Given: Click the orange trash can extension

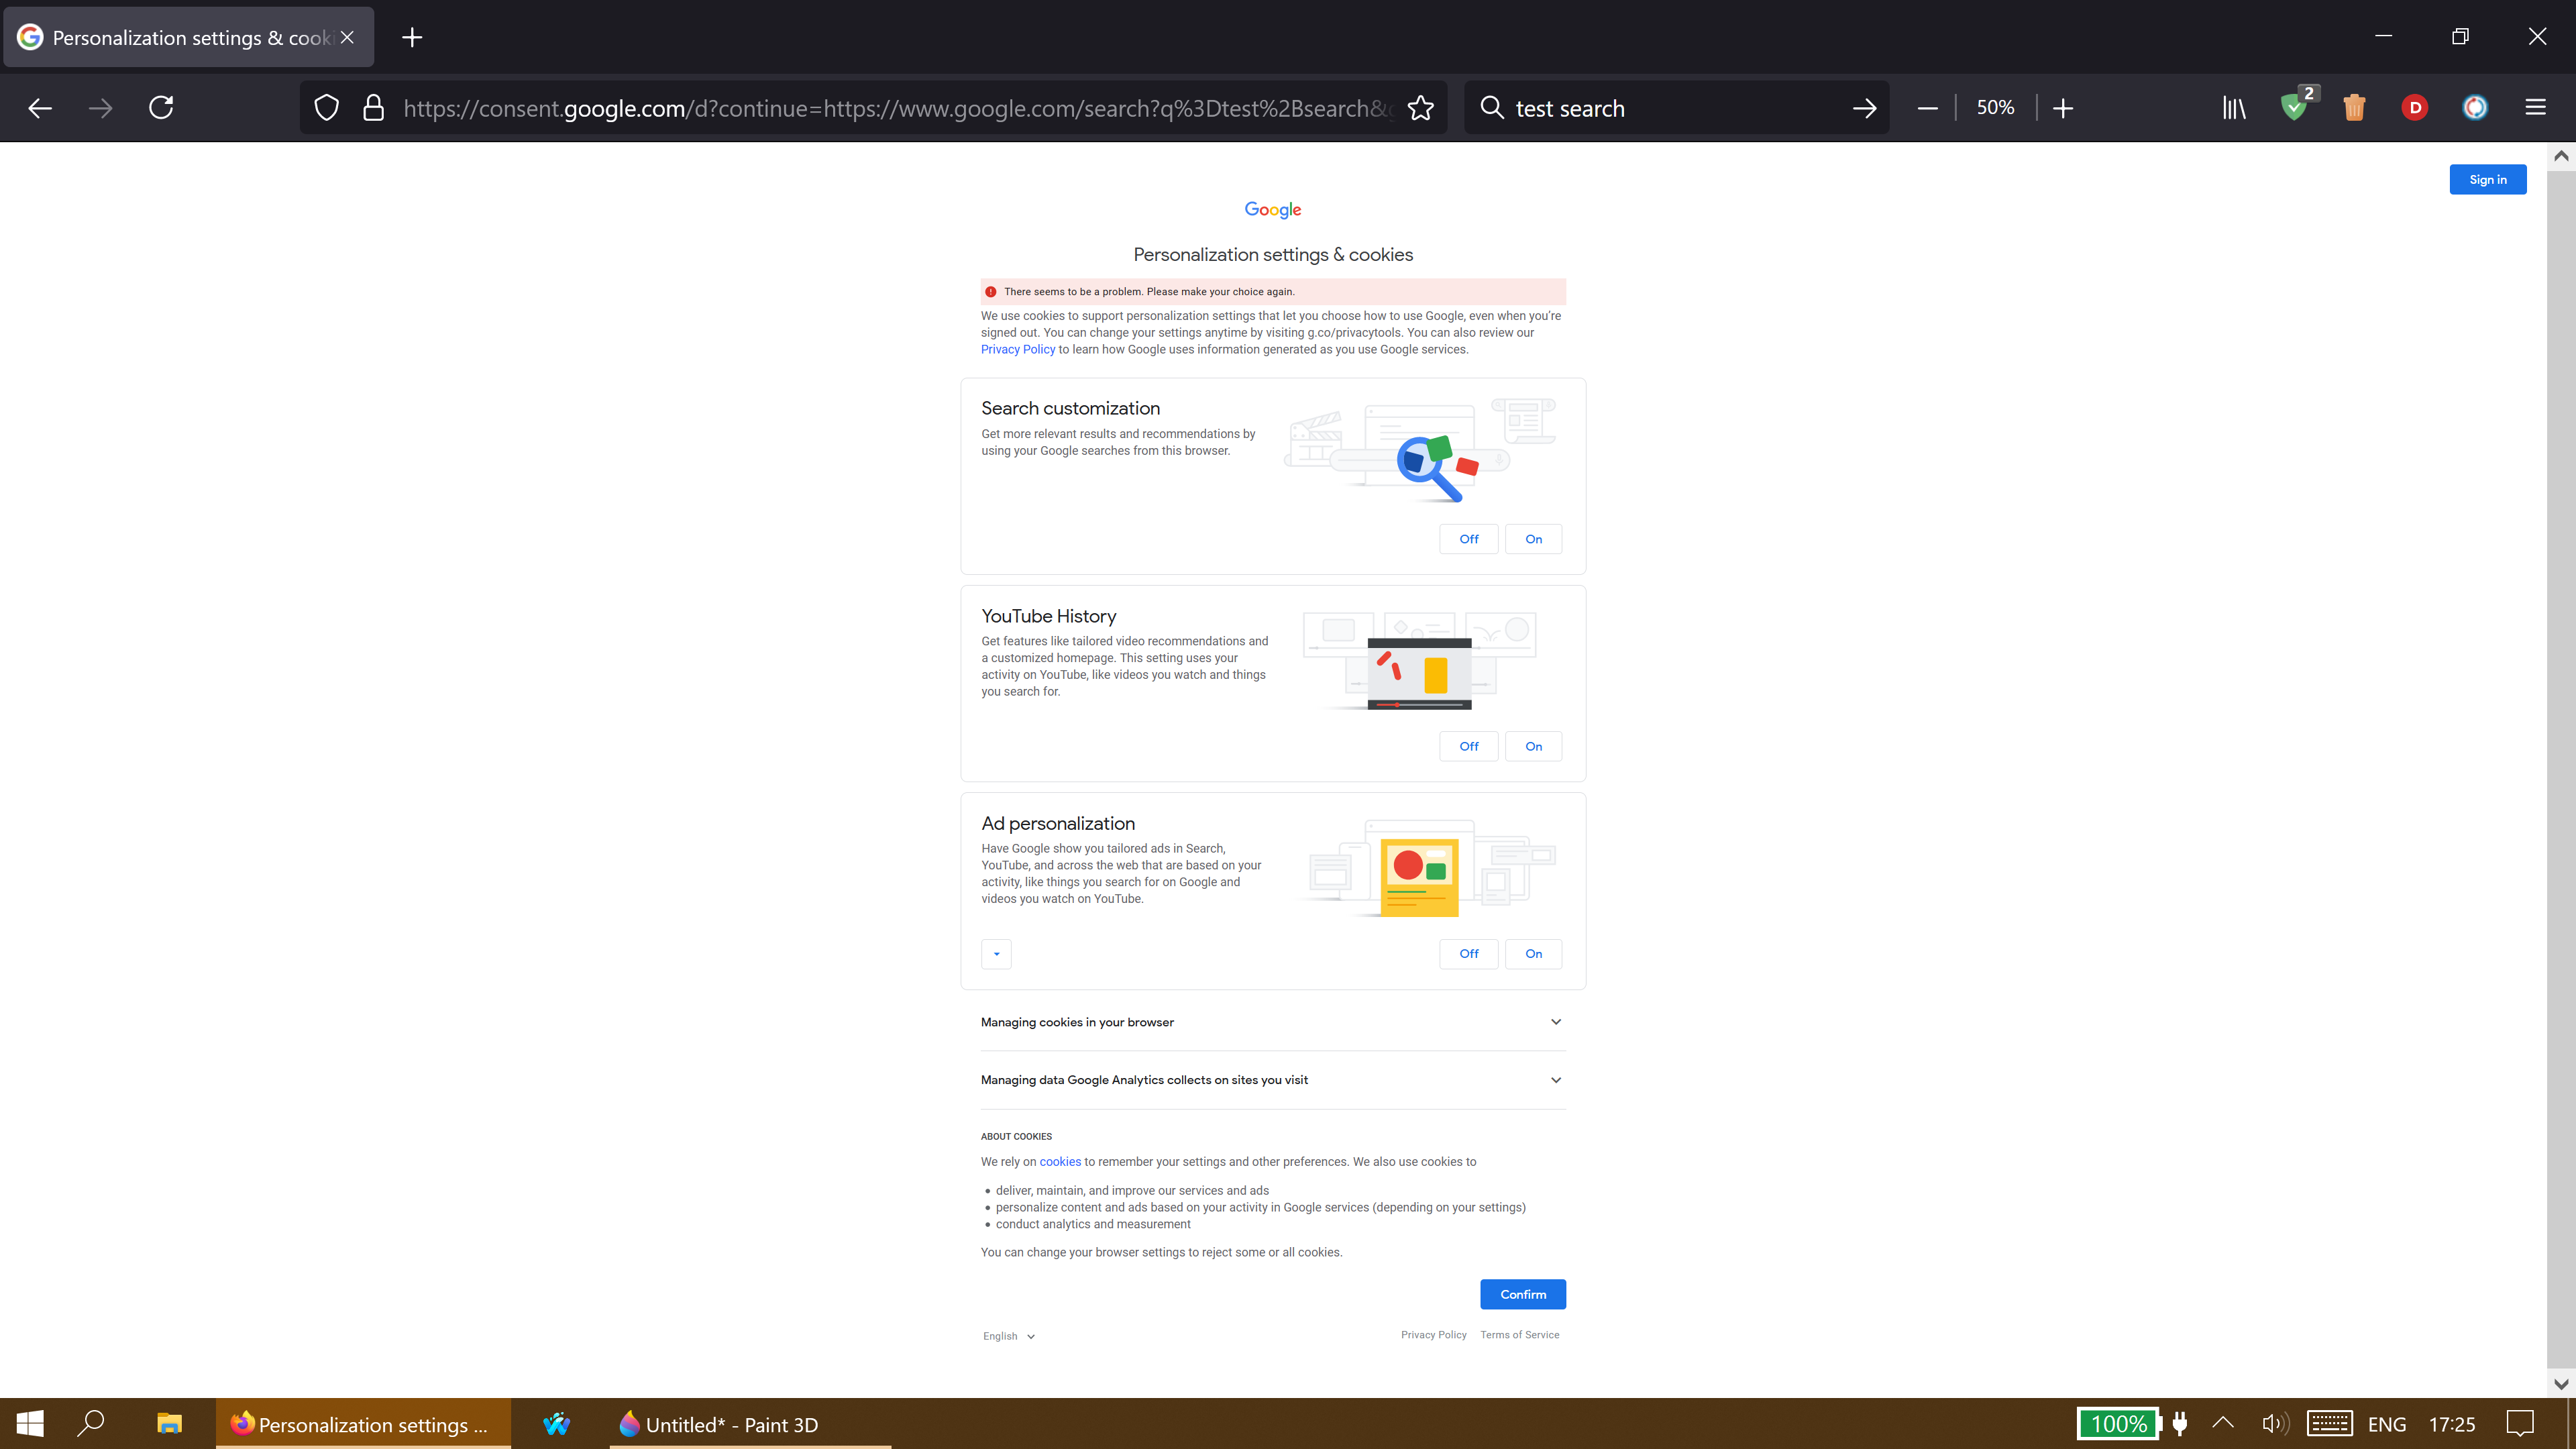Looking at the screenshot, I should (x=2355, y=108).
